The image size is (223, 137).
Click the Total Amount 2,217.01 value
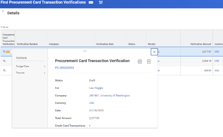94,118
